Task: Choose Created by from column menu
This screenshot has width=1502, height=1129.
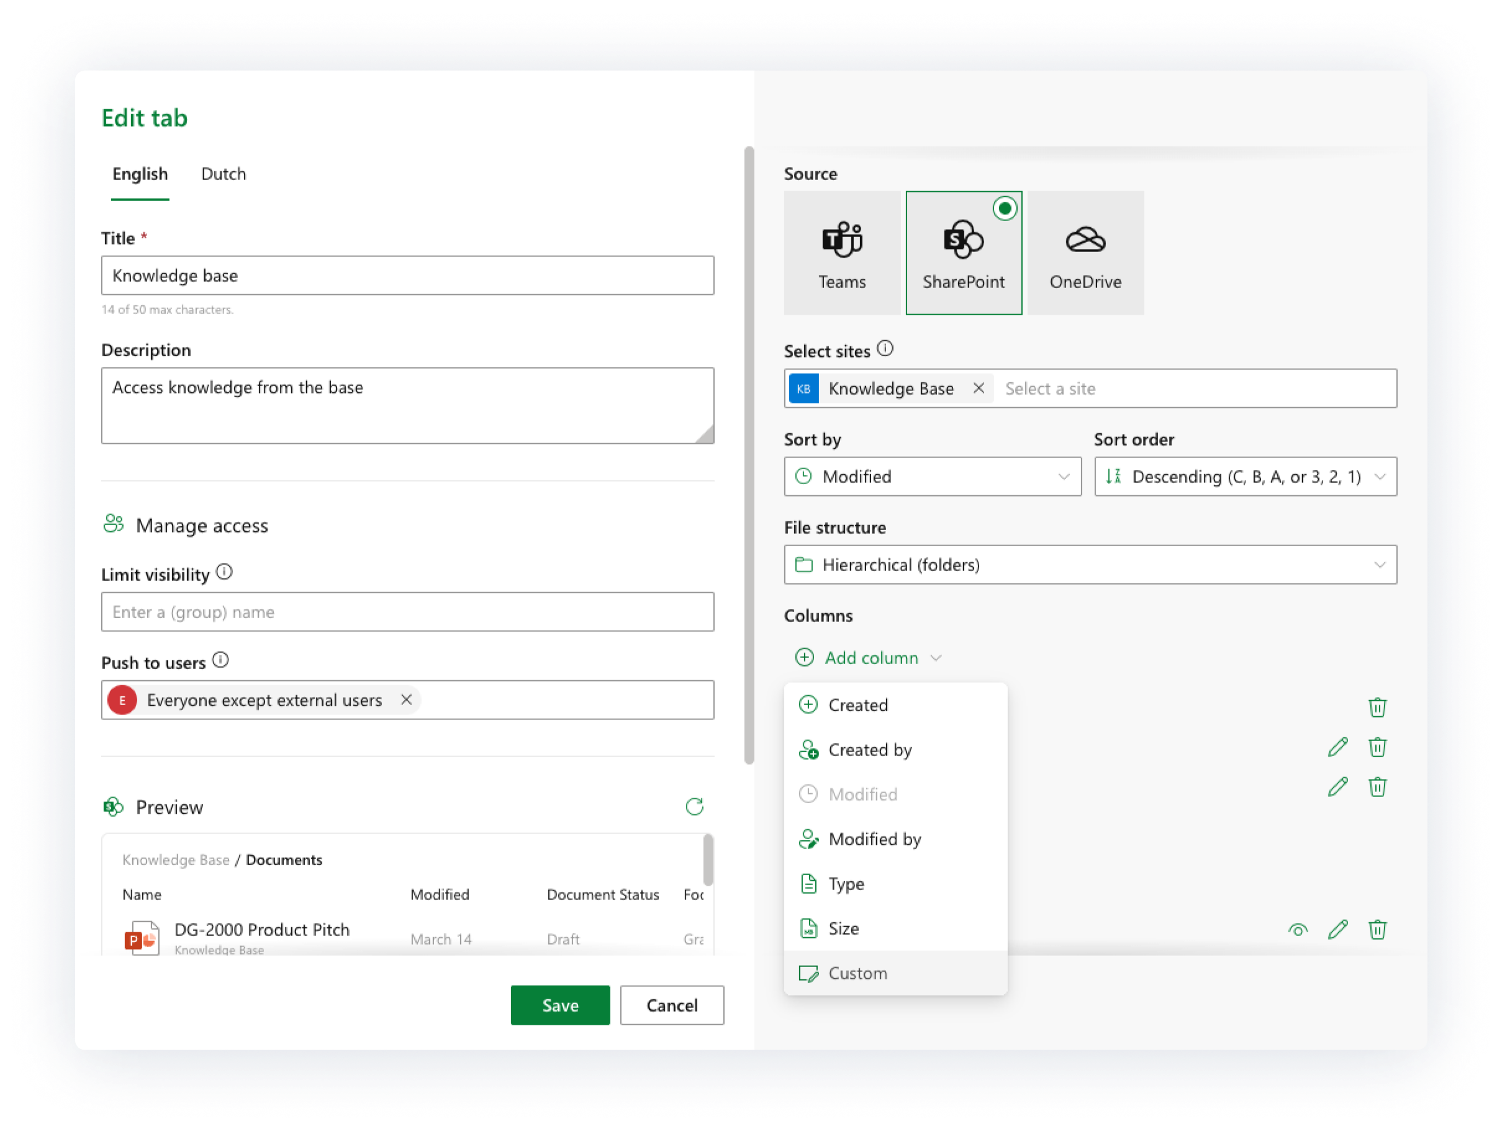Action: point(895,750)
